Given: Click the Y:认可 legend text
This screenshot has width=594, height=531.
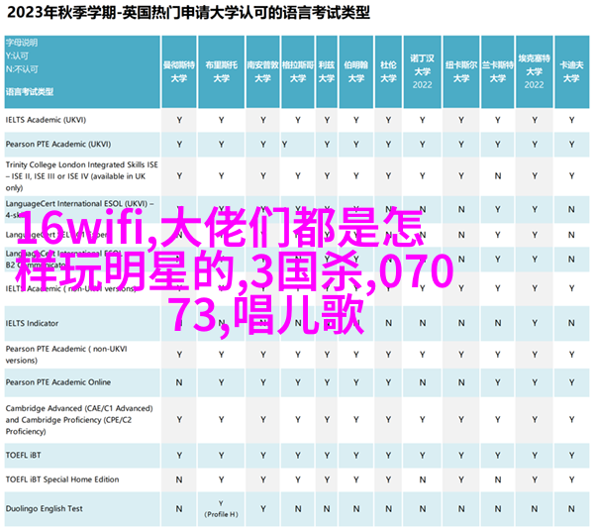Looking at the screenshot, I should click(17, 56).
